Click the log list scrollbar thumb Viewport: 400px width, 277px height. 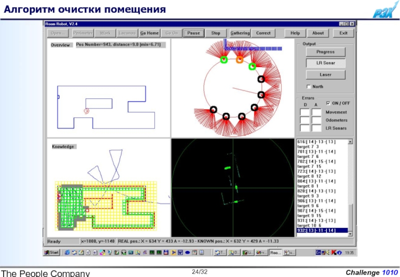[x=350, y=217]
